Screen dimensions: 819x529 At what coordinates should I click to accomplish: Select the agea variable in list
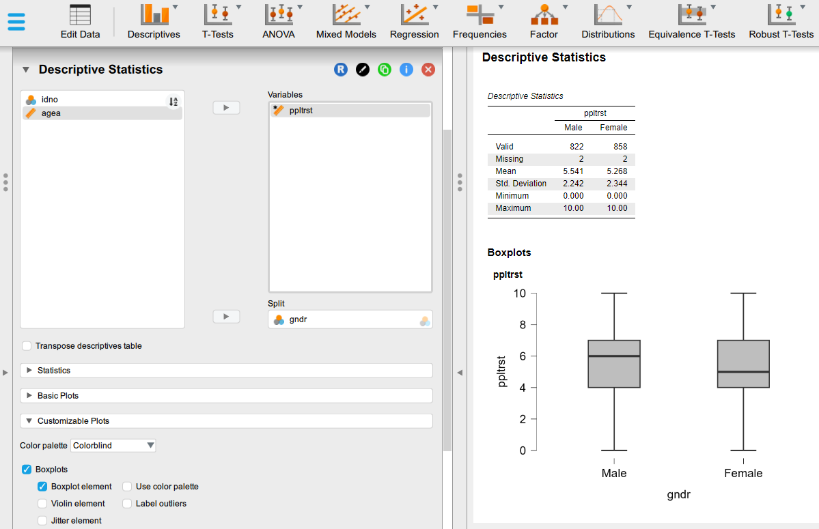click(x=51, y=113)
